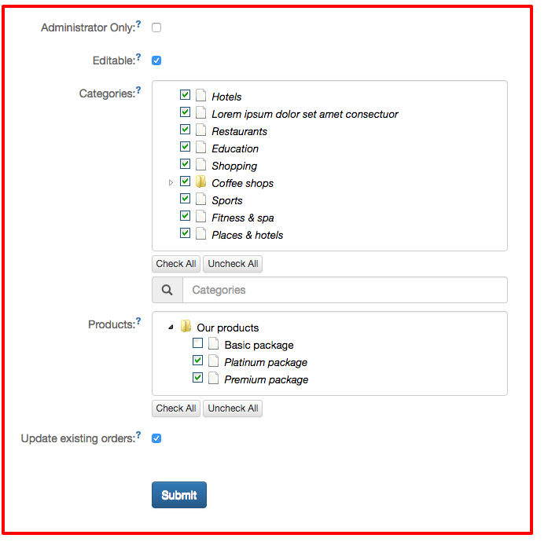Click the help icon beside Update existing orders
Screen dimensions: 548x542
click(138, 434)
